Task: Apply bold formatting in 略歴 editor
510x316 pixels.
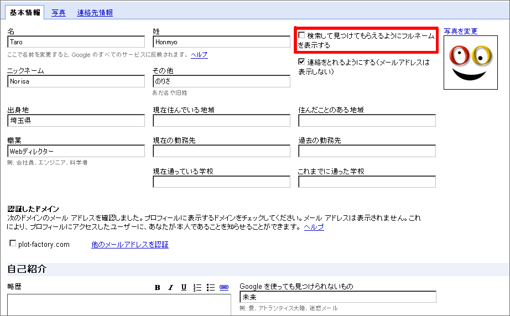Action: [158, 287]
